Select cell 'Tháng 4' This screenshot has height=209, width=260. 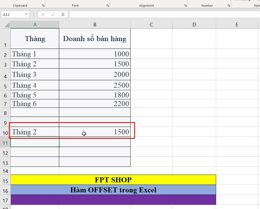(35, 85)
